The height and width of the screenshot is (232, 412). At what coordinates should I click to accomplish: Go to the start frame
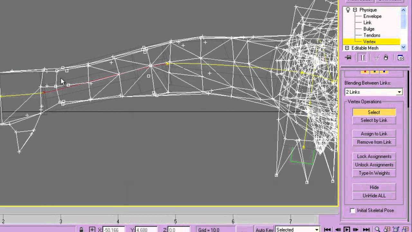click(327, 229)
